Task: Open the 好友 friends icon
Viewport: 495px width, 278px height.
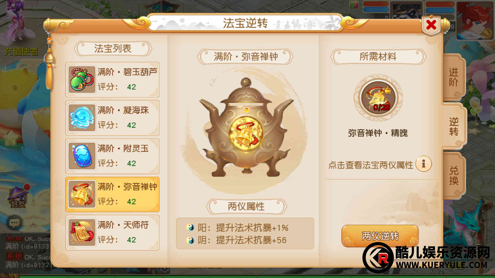Action: pos(18,197)
